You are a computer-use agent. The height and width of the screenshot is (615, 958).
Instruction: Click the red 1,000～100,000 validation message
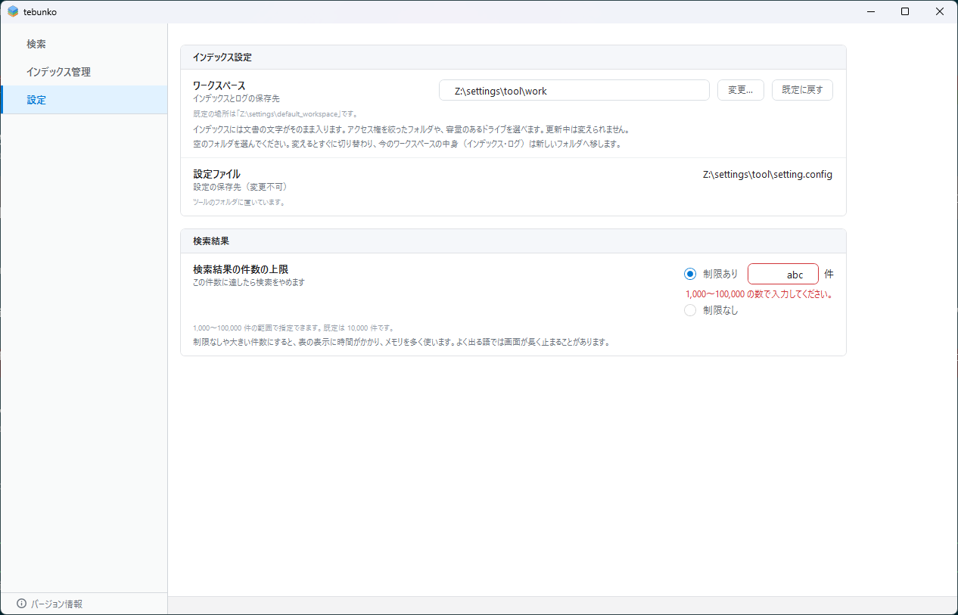click(x=759, y=294)
